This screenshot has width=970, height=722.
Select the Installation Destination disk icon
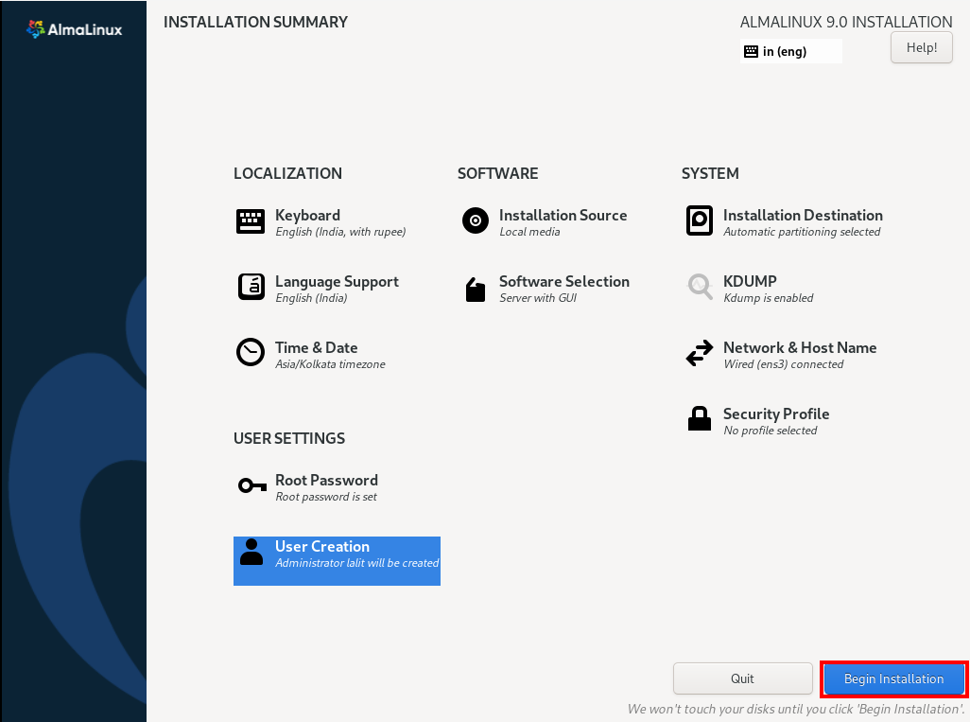click(699, 221)
